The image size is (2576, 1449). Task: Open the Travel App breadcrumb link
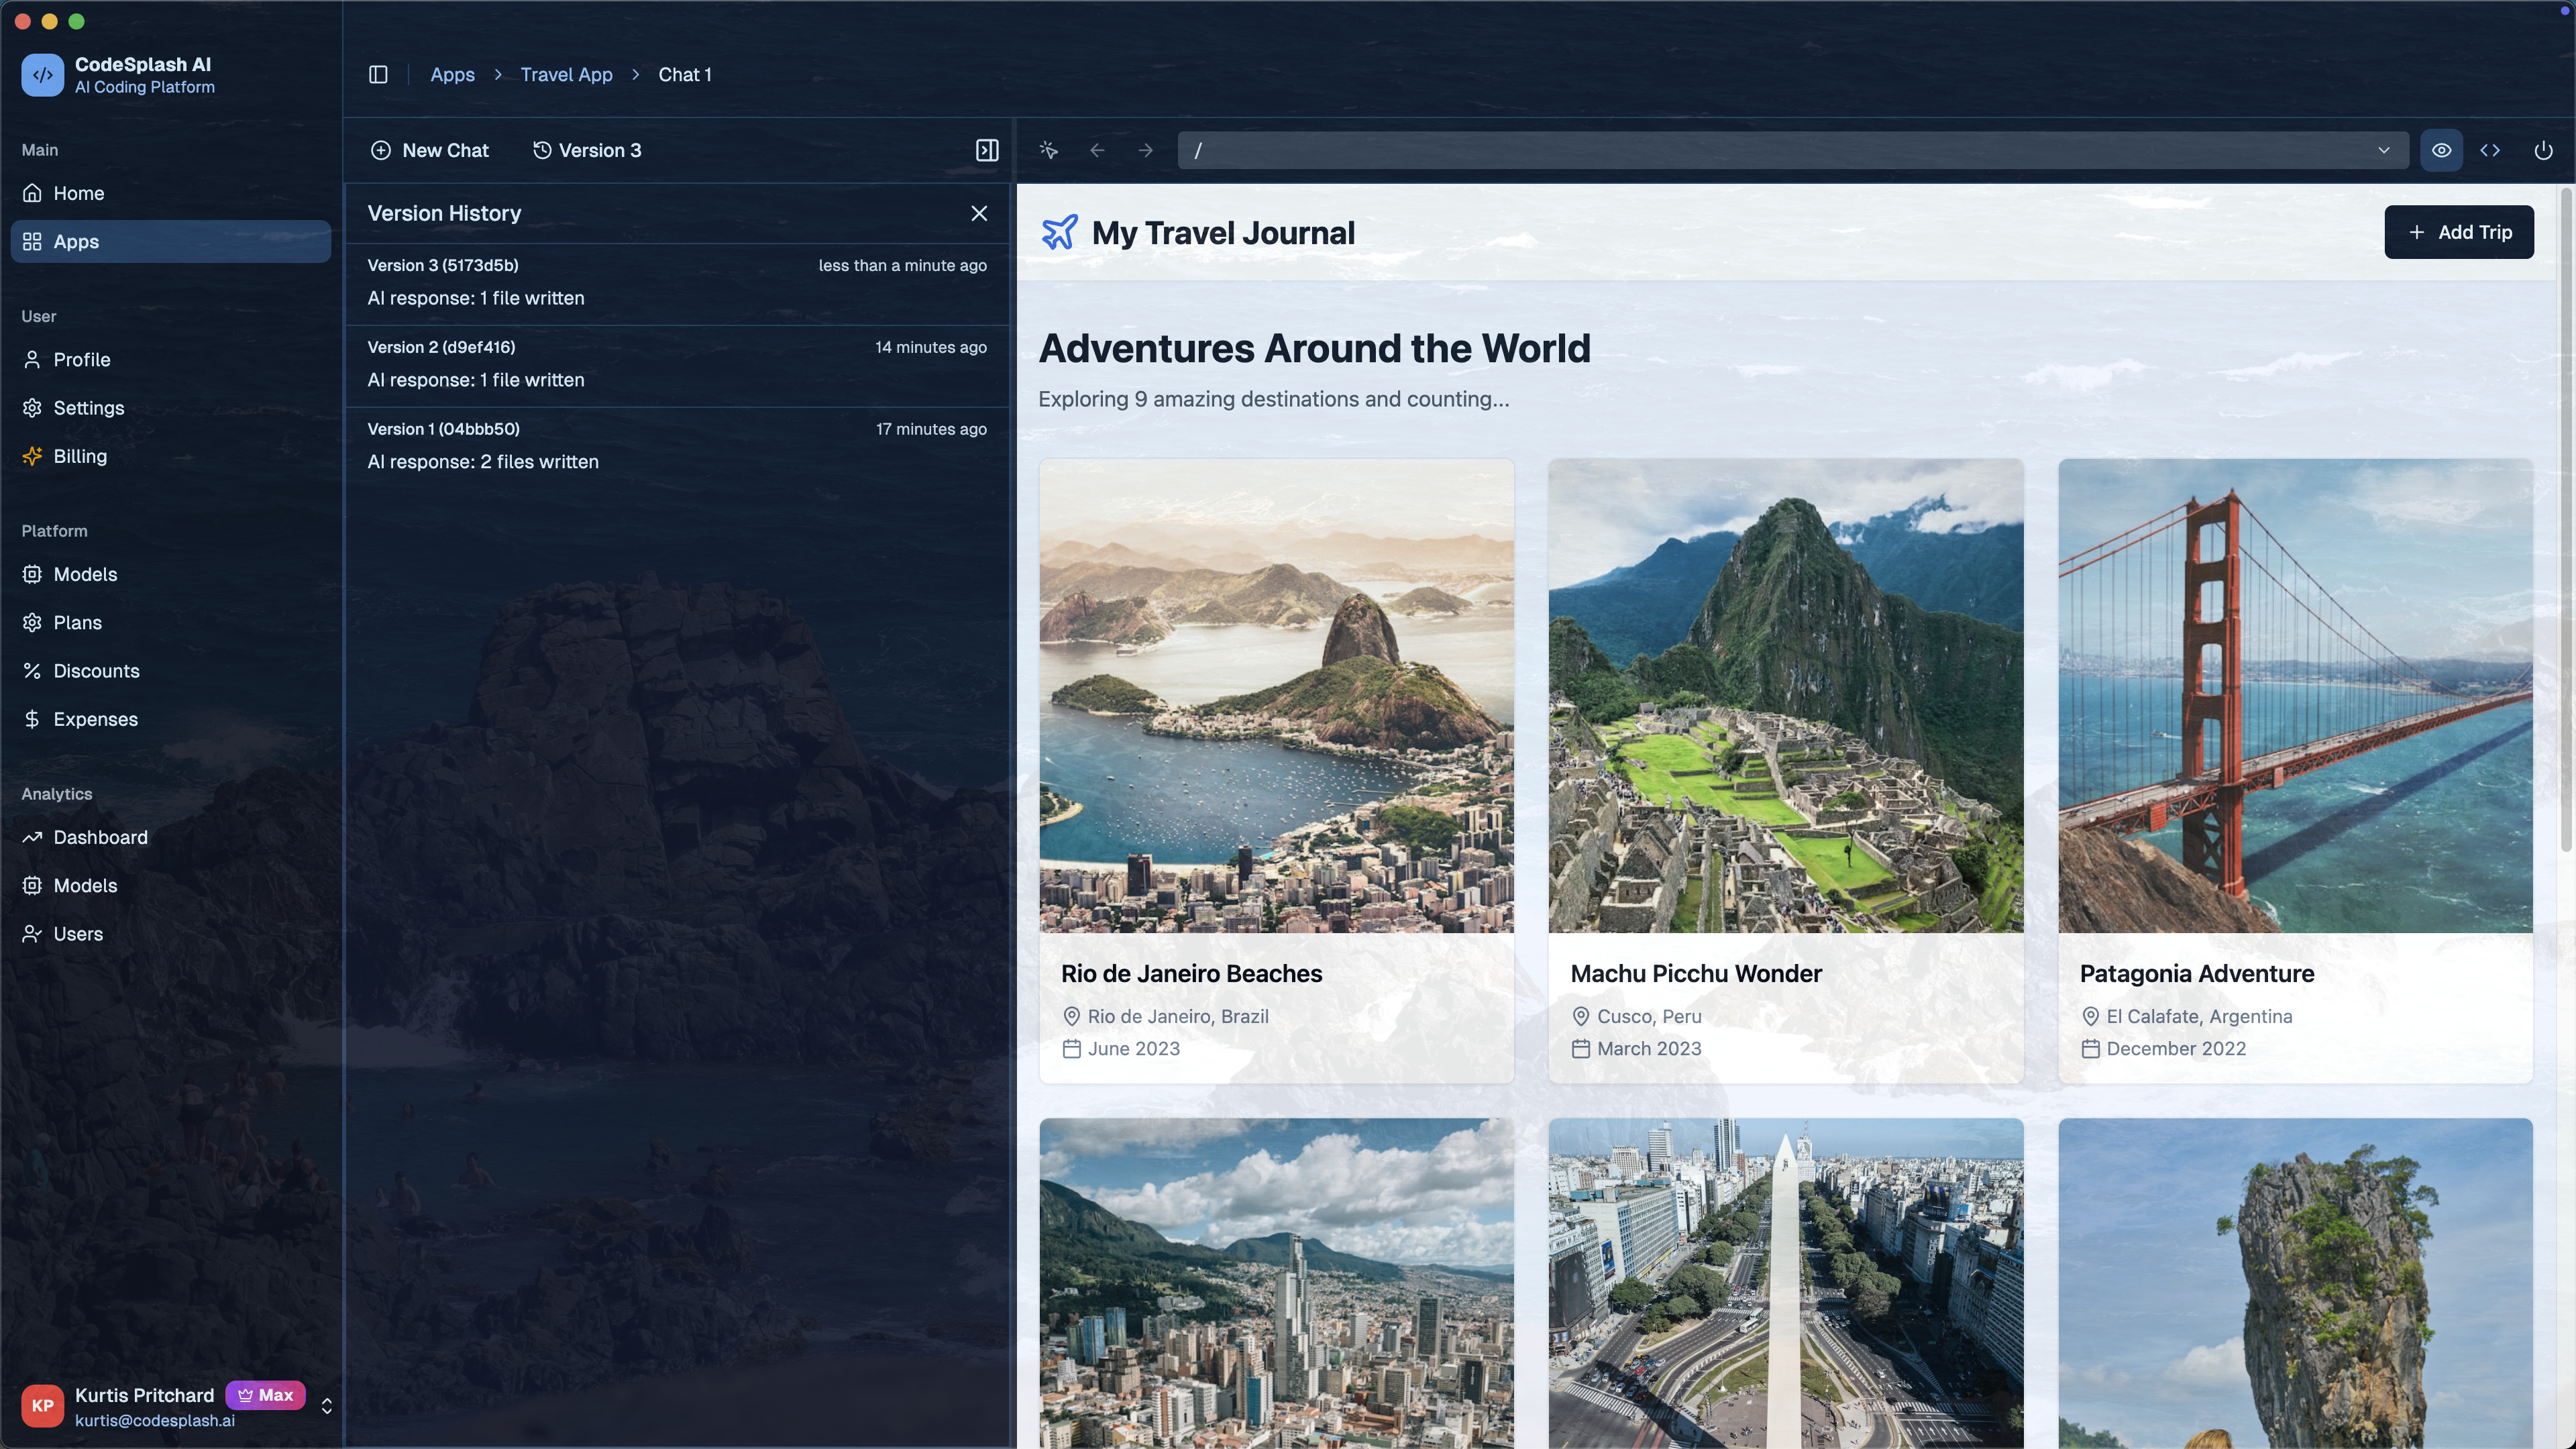coord(566,75)
